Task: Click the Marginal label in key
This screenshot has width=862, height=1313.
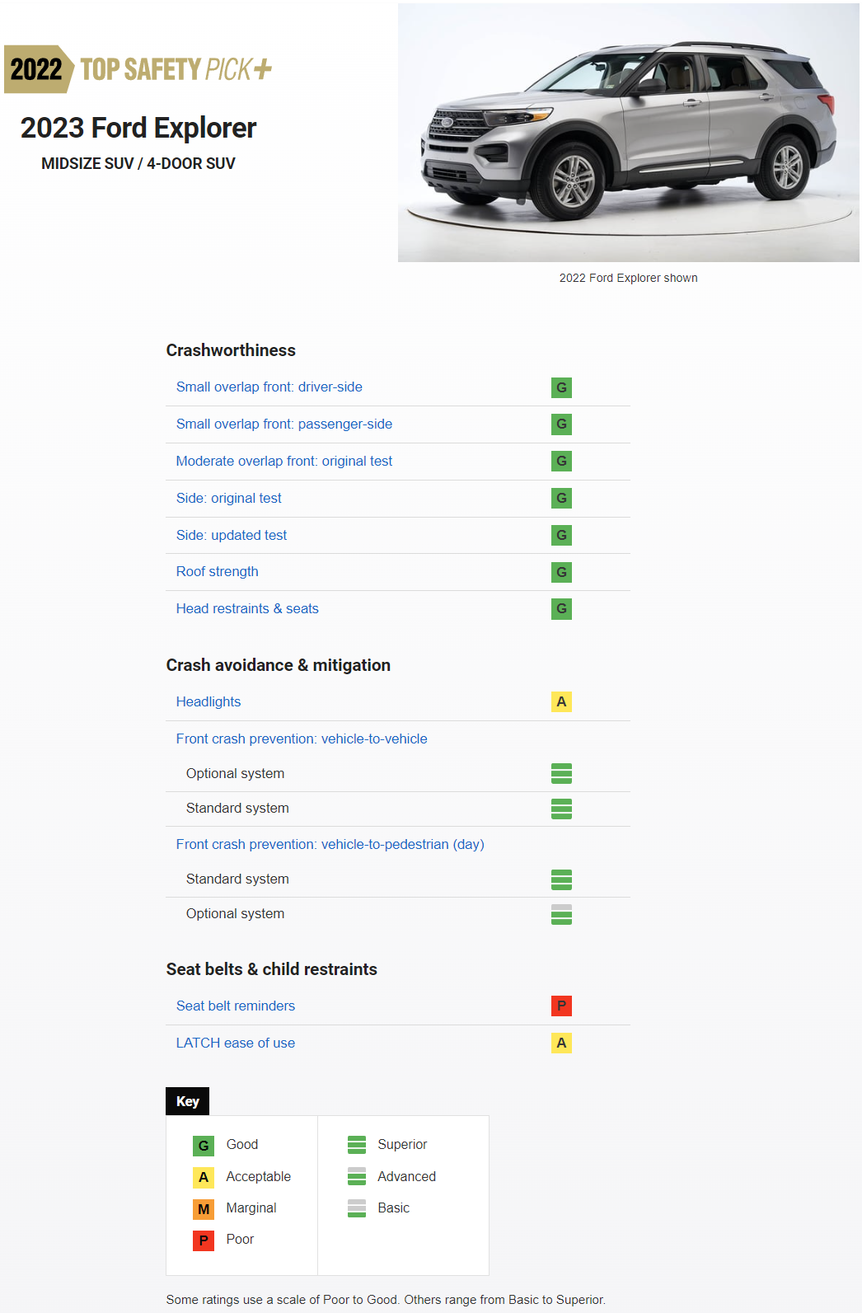Action: coord(251,1208)
